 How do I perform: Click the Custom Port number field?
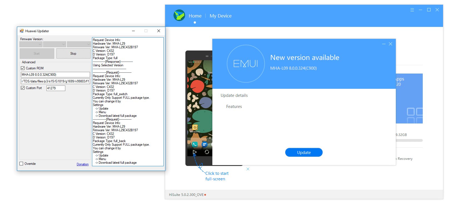point(56,88)
